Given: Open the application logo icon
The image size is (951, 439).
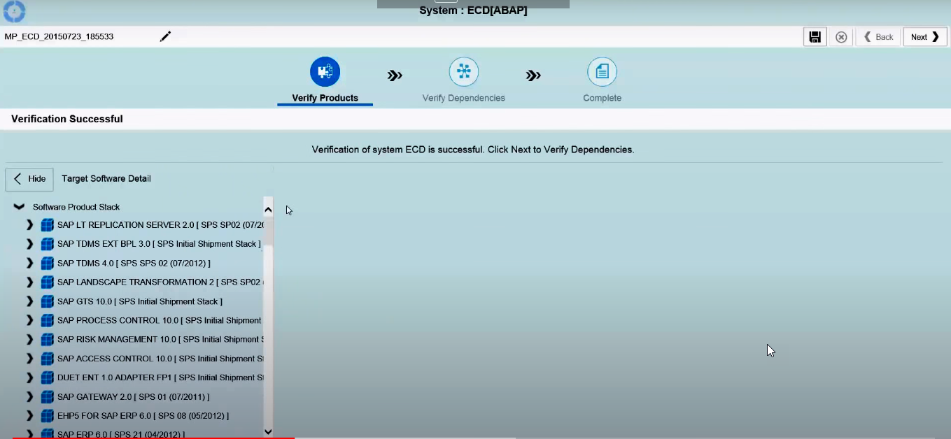Looking at the screenshot, I should point(14,11).
